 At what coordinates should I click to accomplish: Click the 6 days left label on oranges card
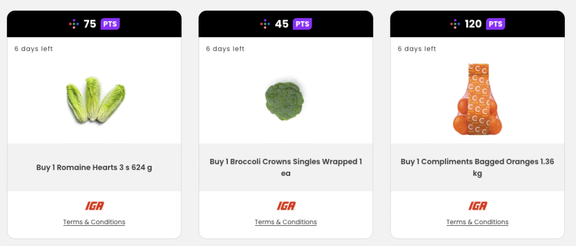pos(416,49)
